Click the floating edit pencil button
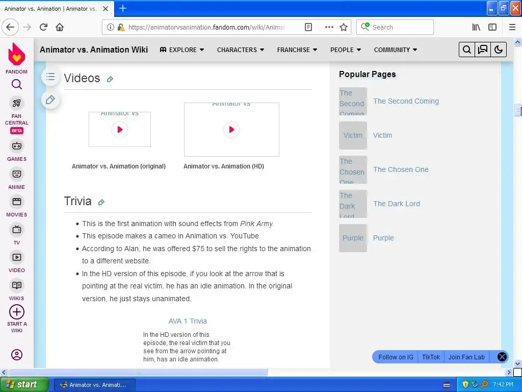Screen dimensions: 522x392 pyautogui.click(x=50, y=100)
